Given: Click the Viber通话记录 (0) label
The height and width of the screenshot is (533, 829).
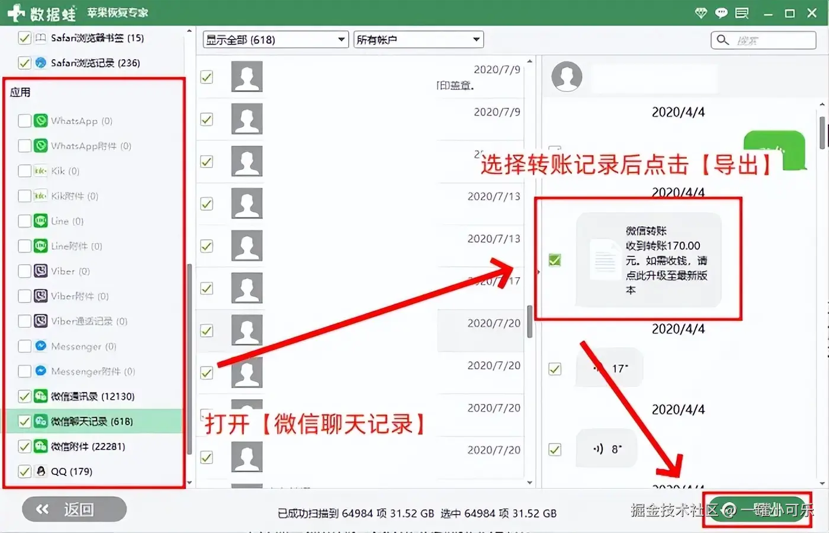Looking at the screenshot, I should click(89, 321).
